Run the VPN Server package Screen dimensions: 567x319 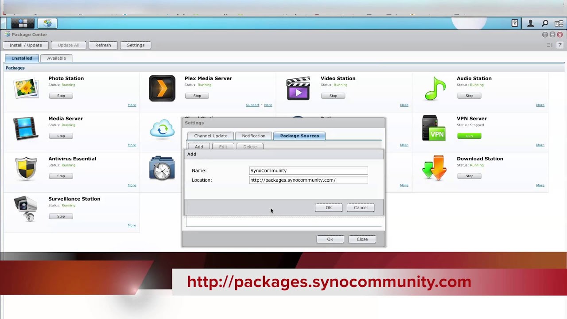click(469, 136)
